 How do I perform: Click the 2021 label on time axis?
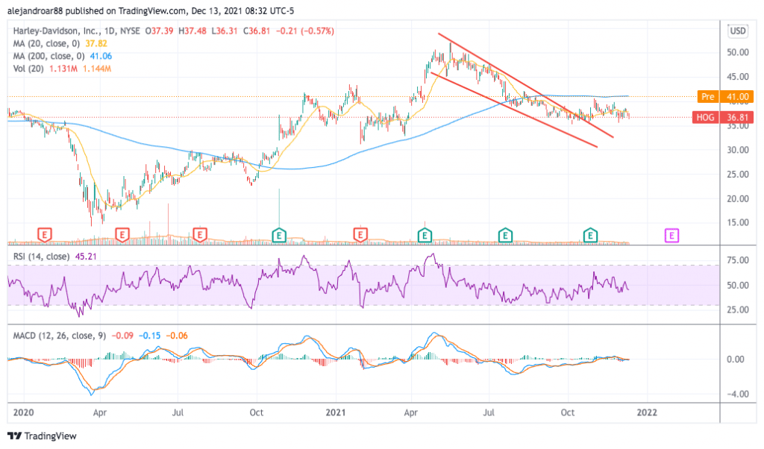click(335, 412)
